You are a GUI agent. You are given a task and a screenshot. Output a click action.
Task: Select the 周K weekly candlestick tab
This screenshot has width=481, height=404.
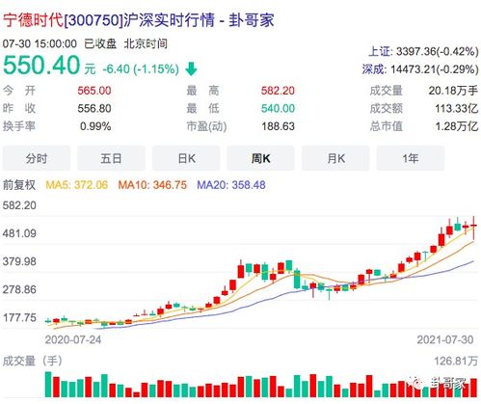tap(260, 158)
